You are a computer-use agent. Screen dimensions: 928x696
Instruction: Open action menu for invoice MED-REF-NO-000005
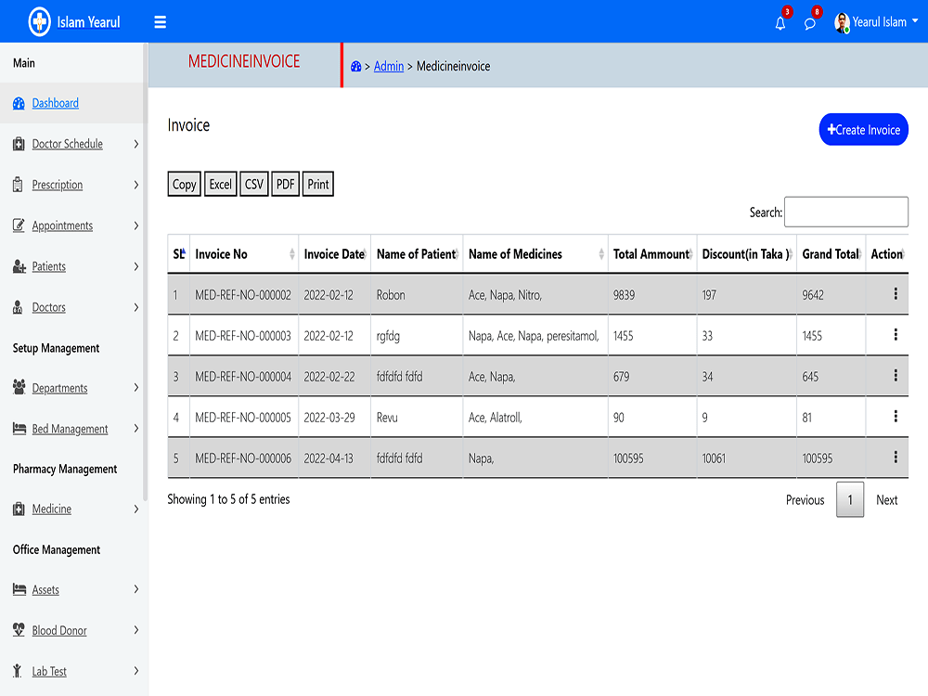tap(896, 416)
